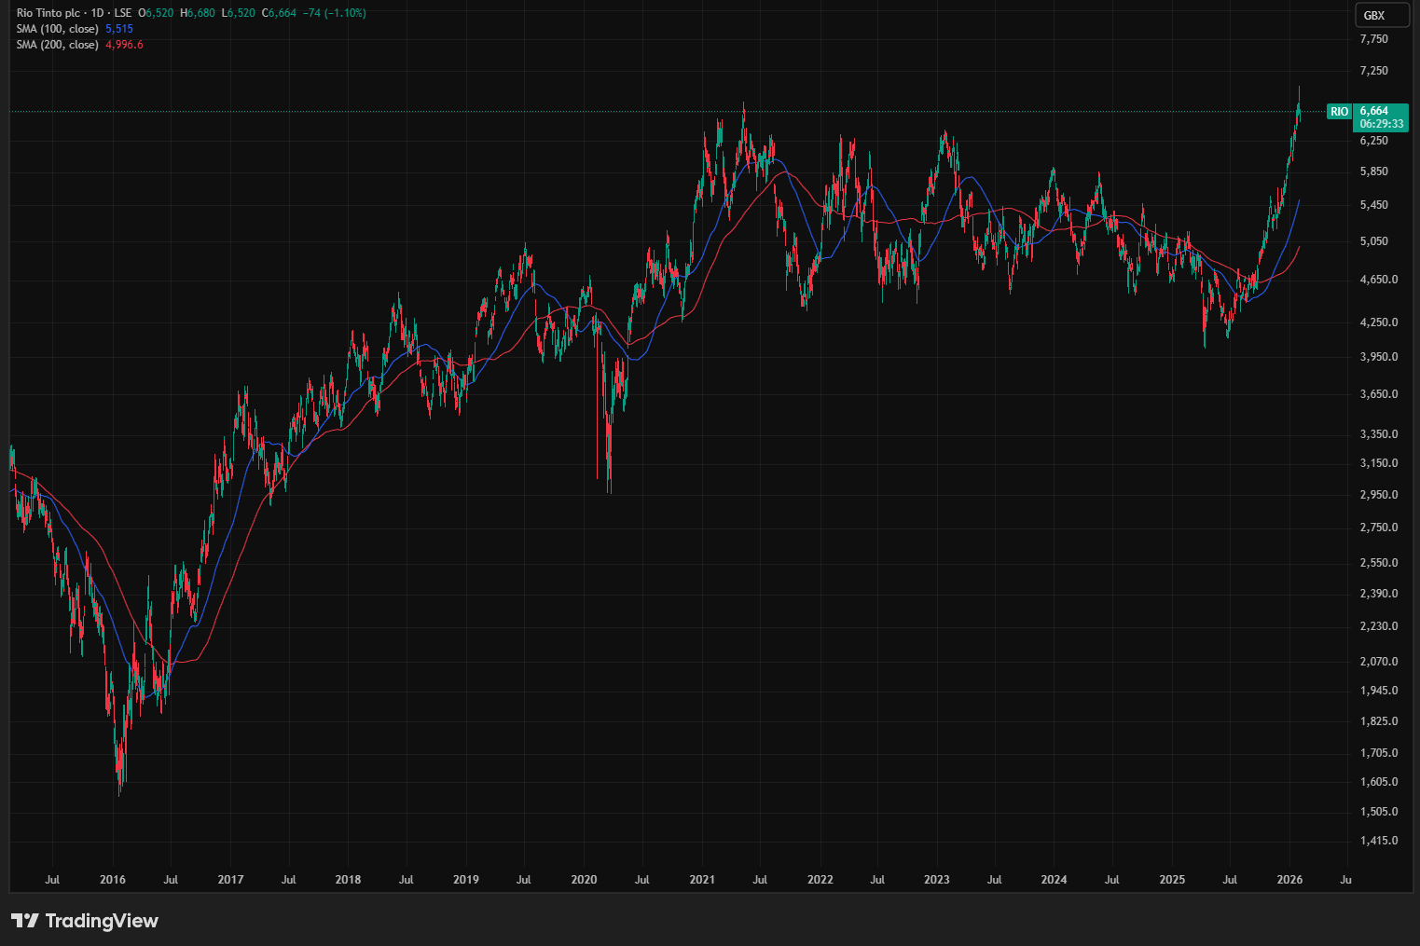Click the 2016 label on time axis
The width and height of the screenshot is (1420, 946).
tap(113, 880)
